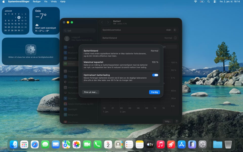Click the Ferdig button
243x152 pixels.
point(154,92)
